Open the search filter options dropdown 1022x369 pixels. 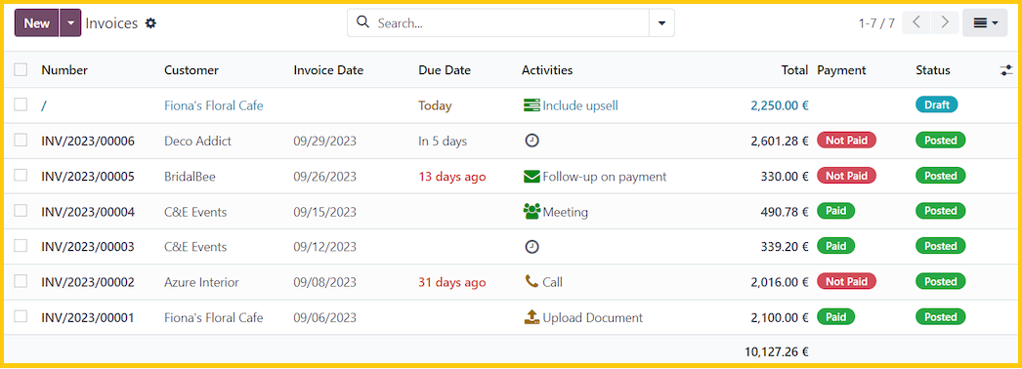tap(661, 22)
